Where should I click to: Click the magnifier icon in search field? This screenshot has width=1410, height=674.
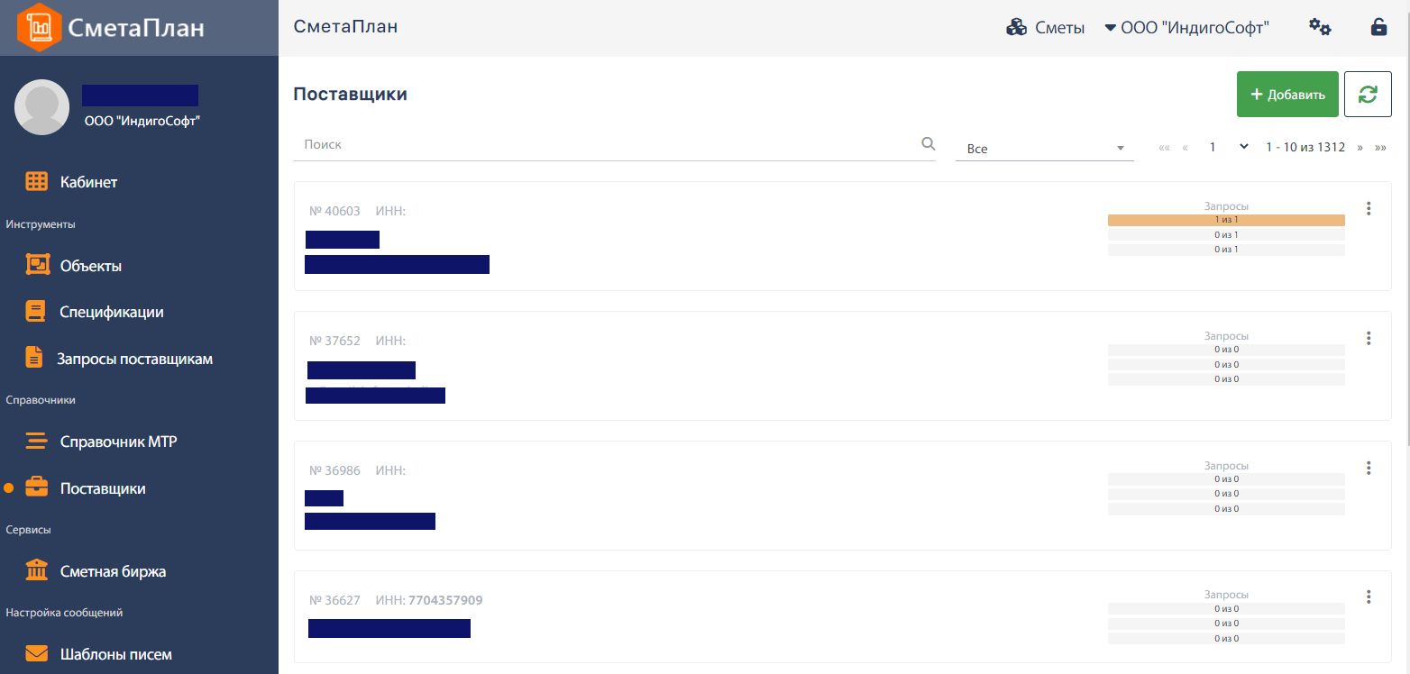click(929, 144)
